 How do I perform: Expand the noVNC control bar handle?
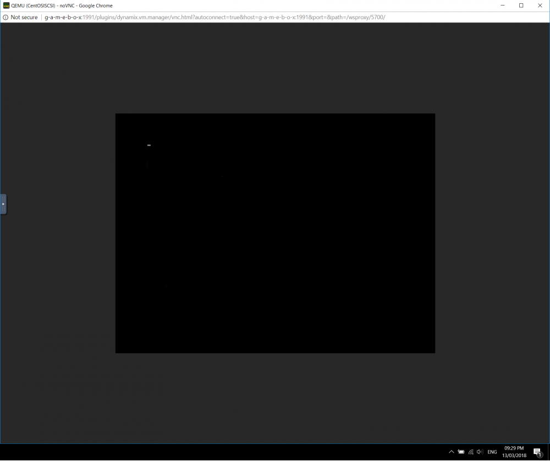[3, 204]
